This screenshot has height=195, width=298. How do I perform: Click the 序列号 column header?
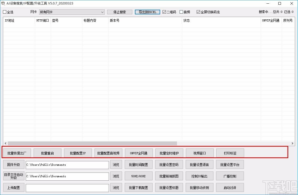pos(288,20)
